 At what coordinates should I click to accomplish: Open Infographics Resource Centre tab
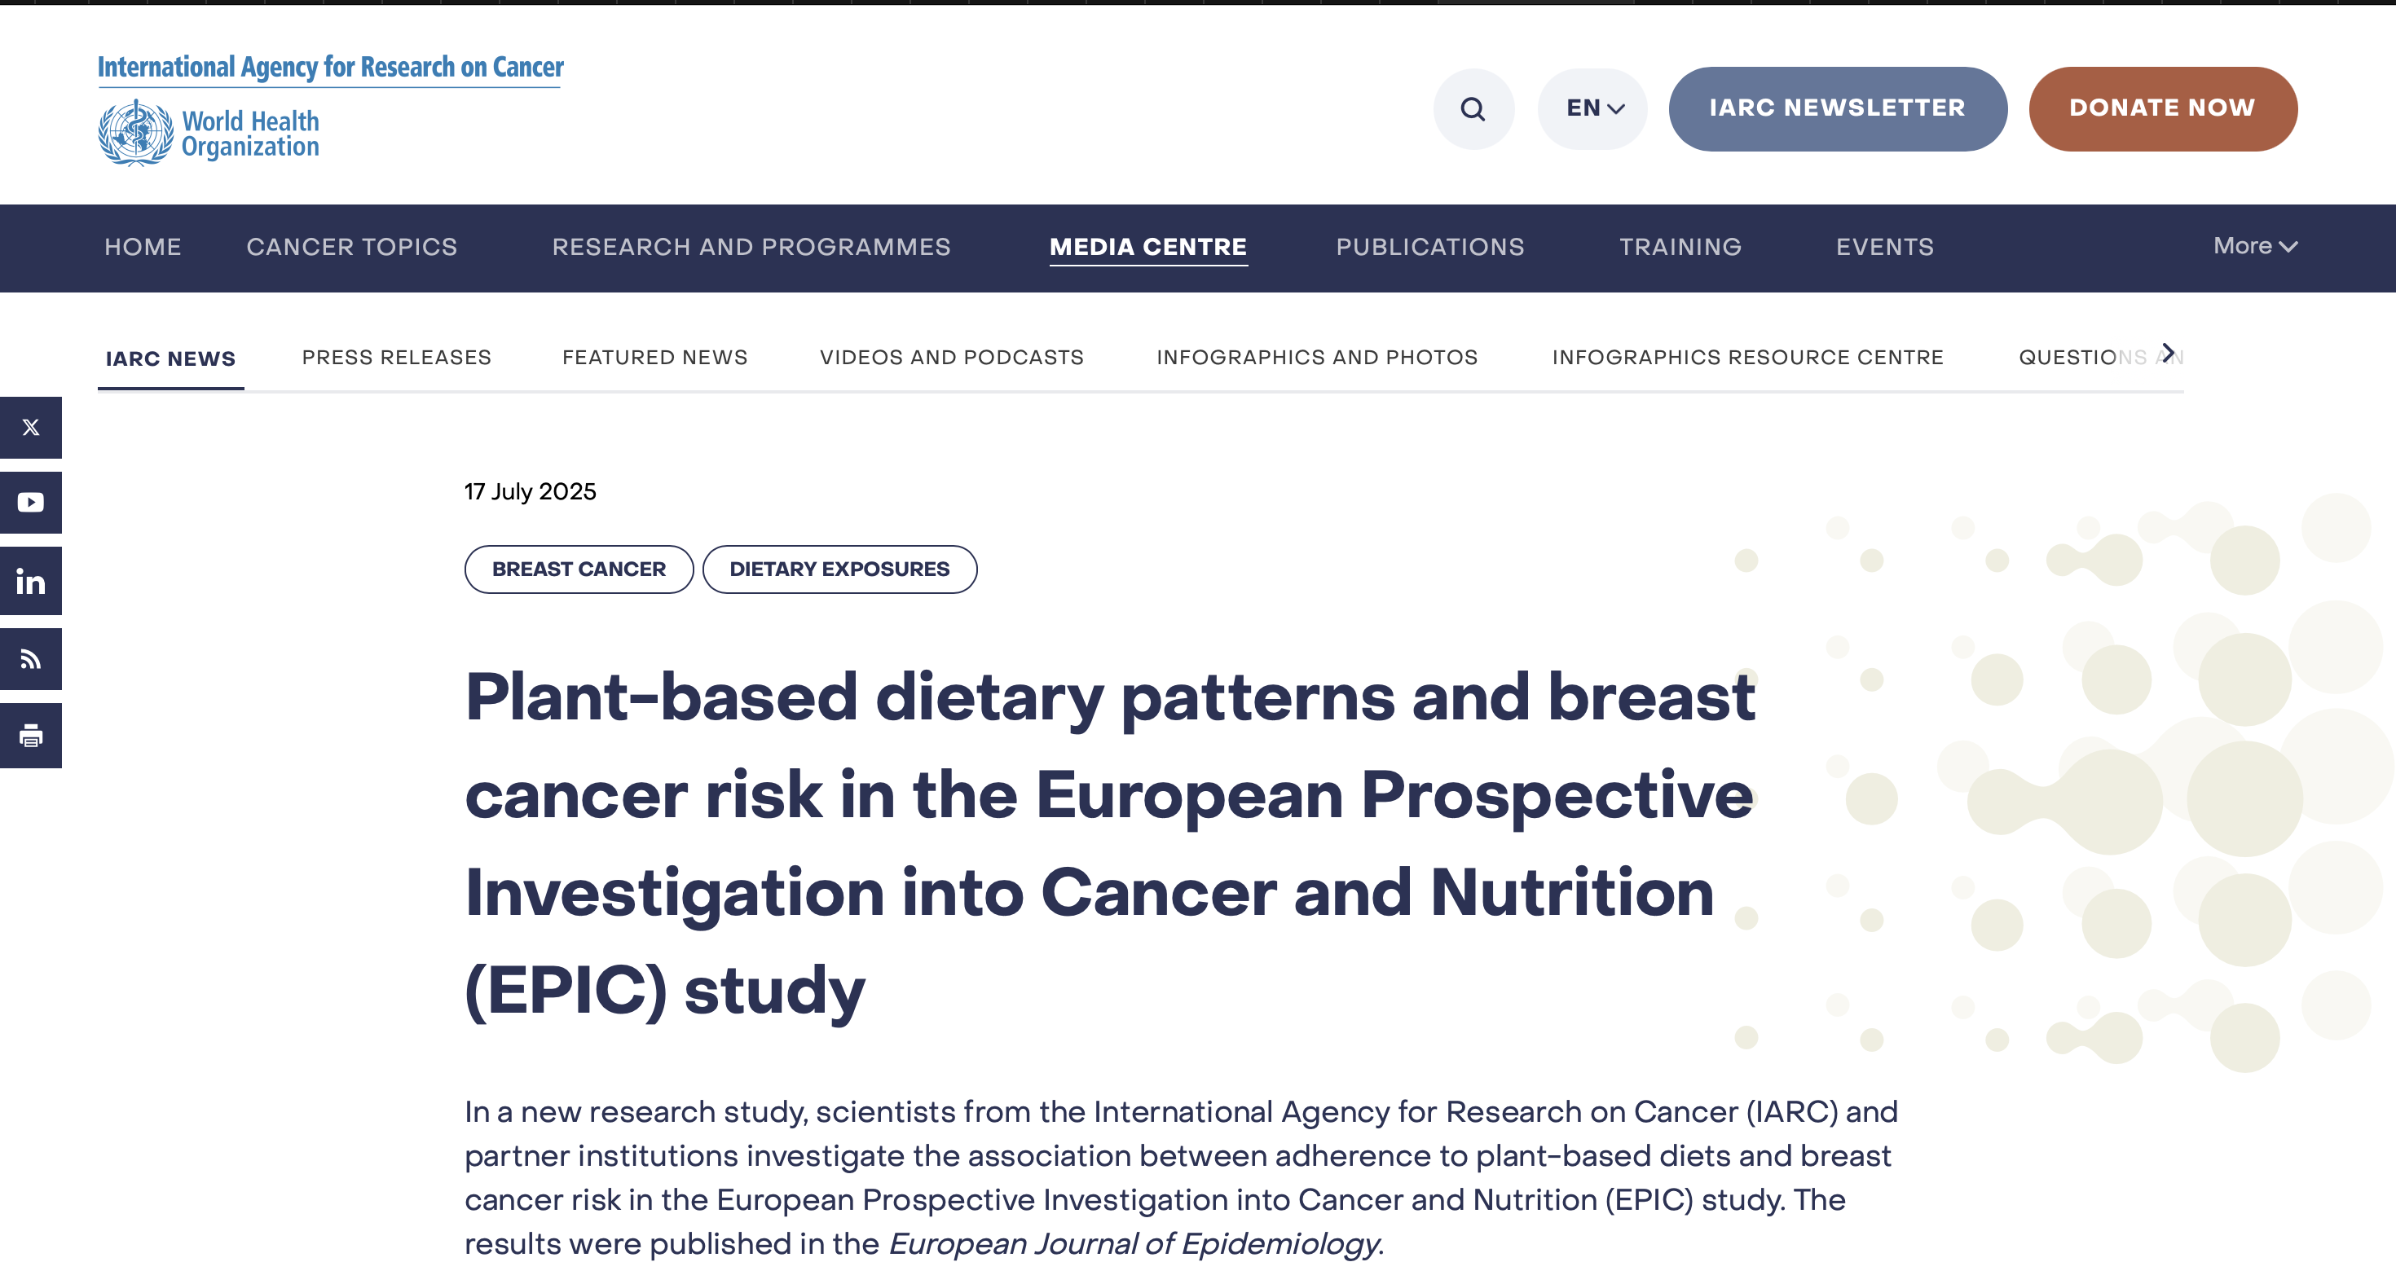point(1746,358)
